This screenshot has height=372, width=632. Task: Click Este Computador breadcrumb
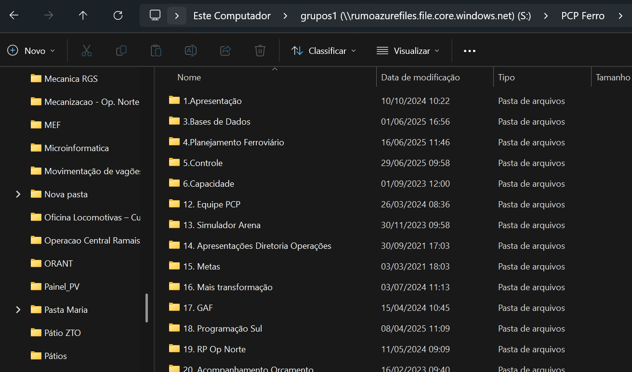[232, 16]
